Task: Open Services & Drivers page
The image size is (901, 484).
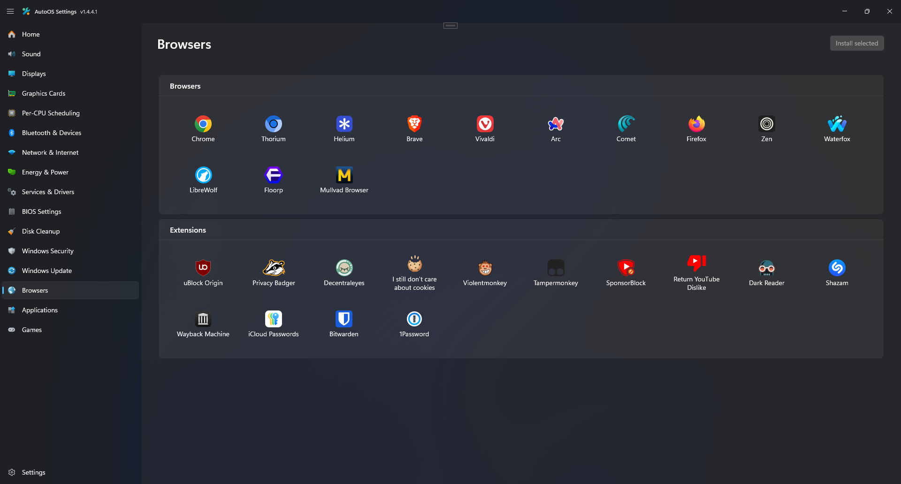Action: coord(70,192)
